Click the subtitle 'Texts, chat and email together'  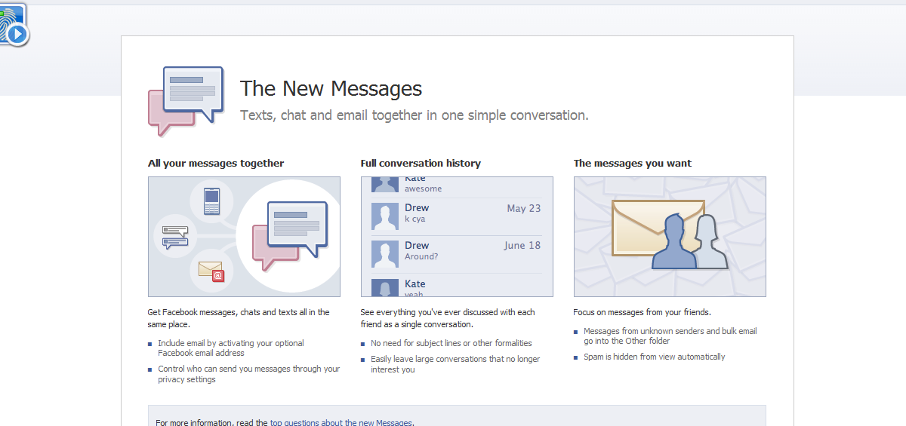(x=414, y=115)
